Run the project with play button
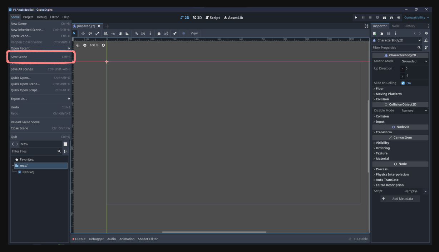439x252 pixels. (356, 17)
